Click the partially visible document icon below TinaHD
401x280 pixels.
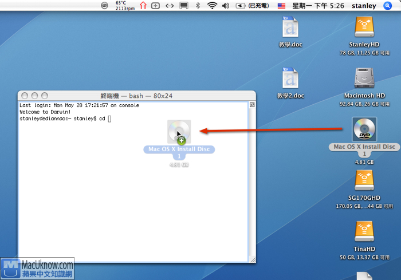364,276
